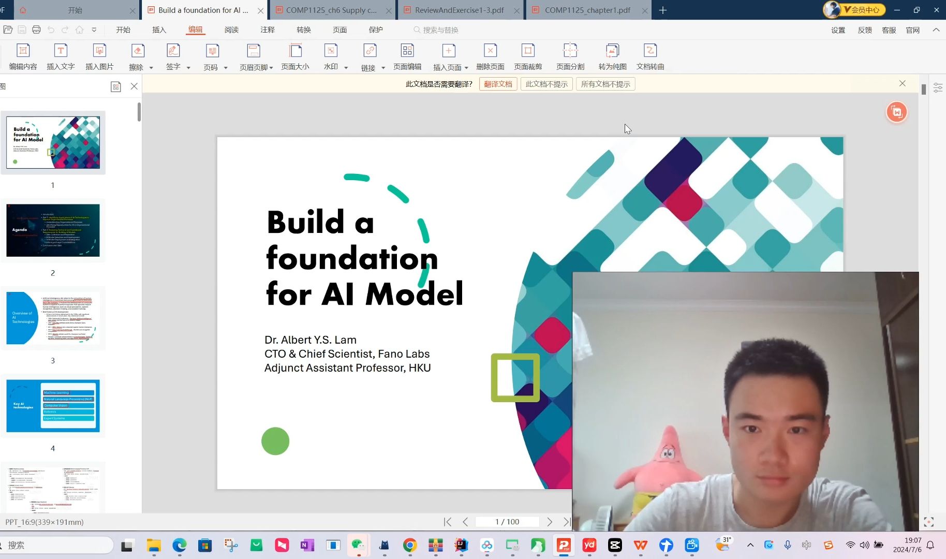
Task: Click the open file folder icon
Action: pyautogui.click(x=8, y=30)
